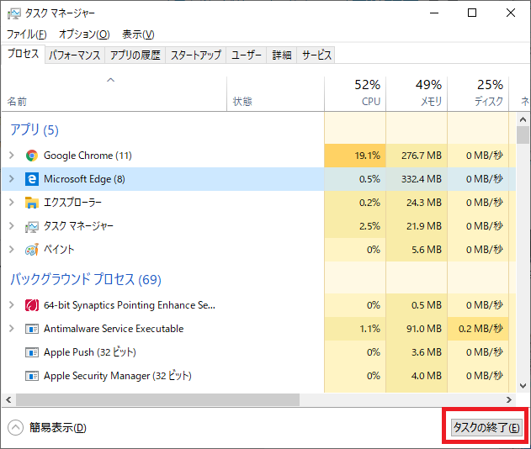Click the 91.0 MB memory value
The image size is (531, 449).
coord(424,329)
